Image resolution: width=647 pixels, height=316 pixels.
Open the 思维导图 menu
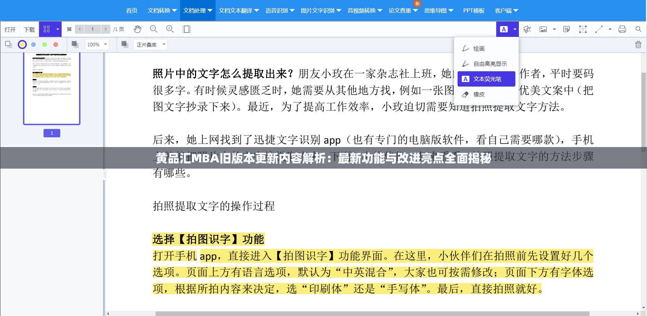436,10
